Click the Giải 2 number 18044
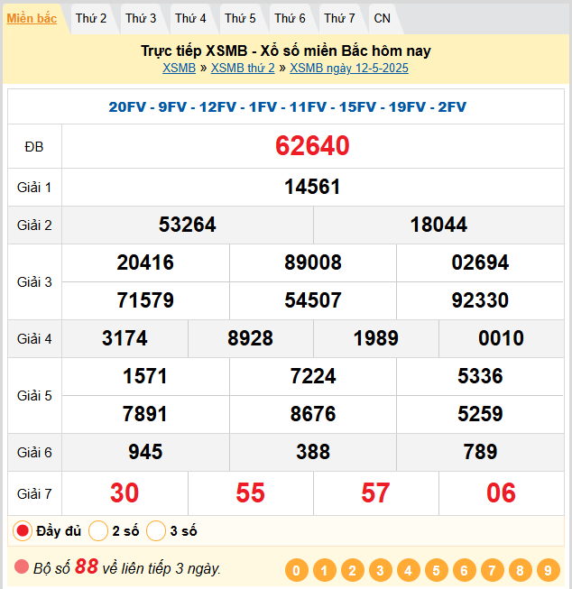Image resolution: width=572 pixels, height=589 pixels. (x=438, y=225)
